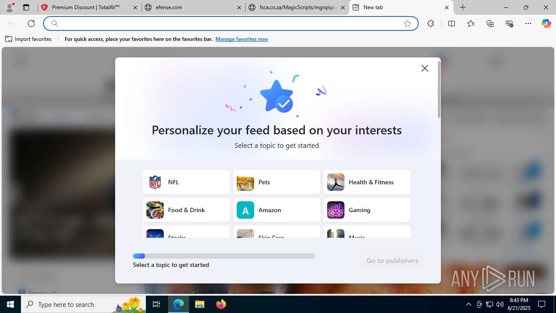The image size is (556, 313).
Task: Toggle Split screen view icon
Action: tap(451, 23)
